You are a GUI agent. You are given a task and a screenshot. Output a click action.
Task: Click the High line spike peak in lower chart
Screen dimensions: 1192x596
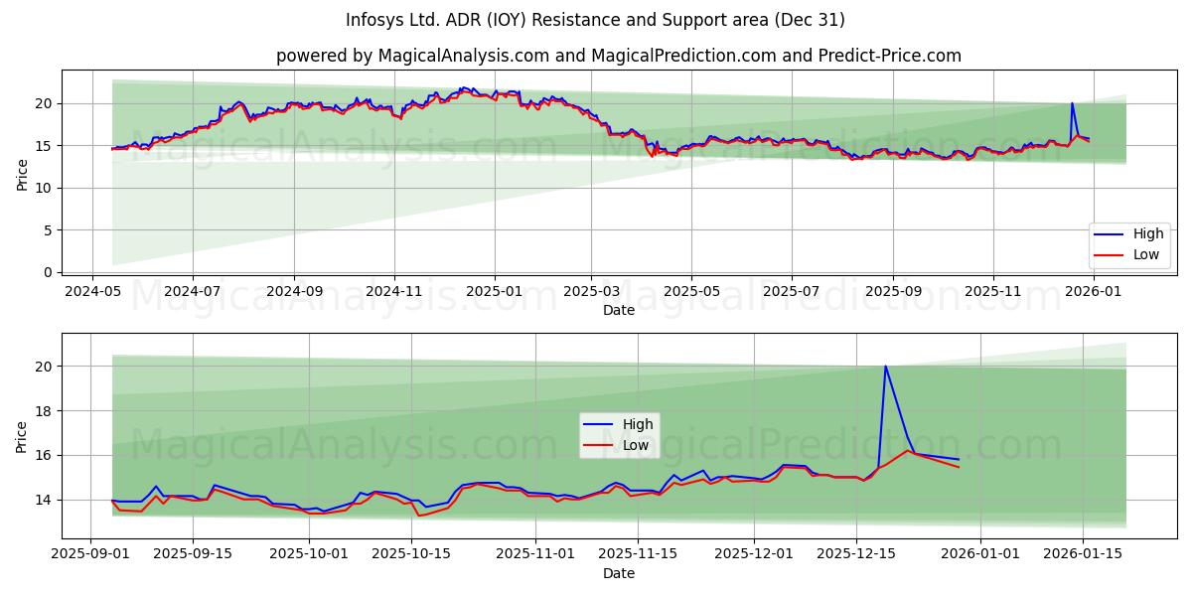click(x=885, y=367)
